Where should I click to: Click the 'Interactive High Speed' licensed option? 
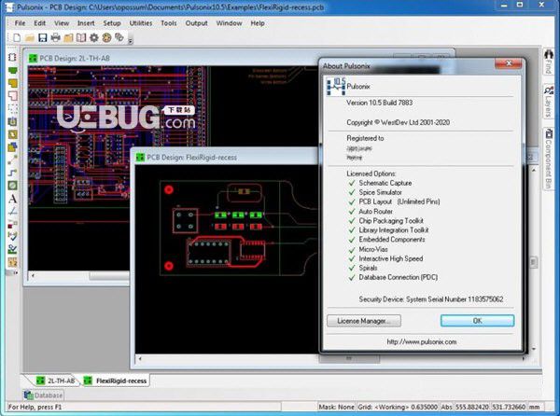(391, 258)
